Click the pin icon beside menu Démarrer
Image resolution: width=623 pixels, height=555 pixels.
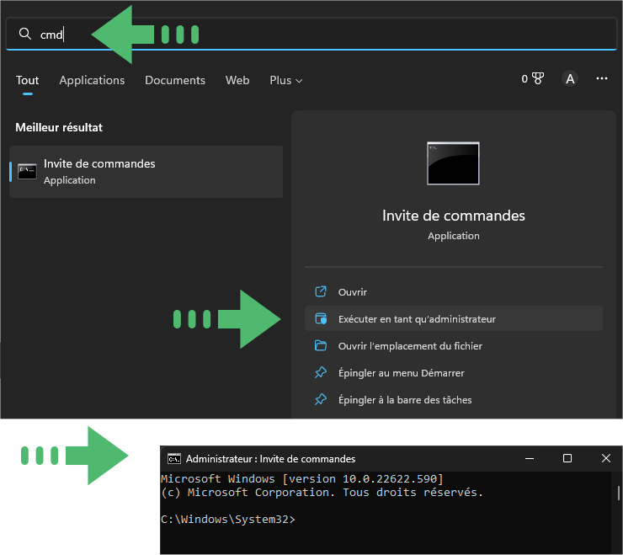point(321,373)
